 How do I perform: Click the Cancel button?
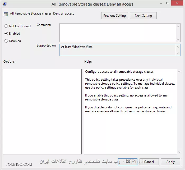point(149,162)
